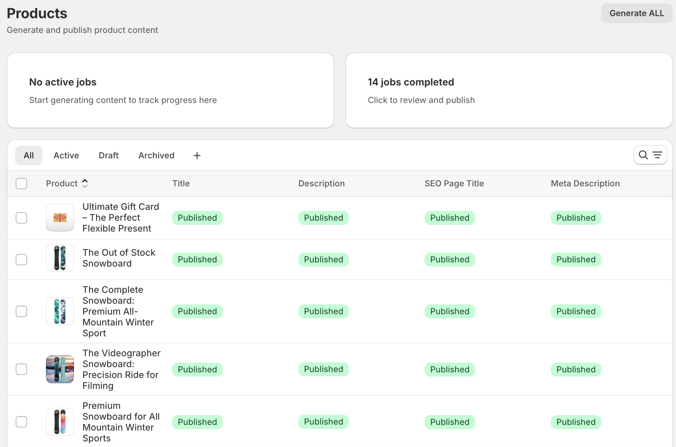The image size is (676, 447).
Task: Click the No active jobs card
Action: click(x=170, y=90)
